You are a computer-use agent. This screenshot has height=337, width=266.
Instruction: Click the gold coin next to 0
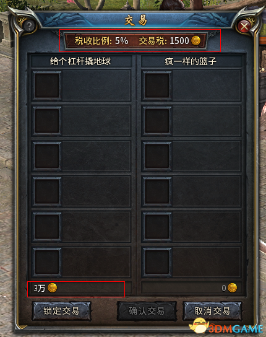click(x=232, y=288)
